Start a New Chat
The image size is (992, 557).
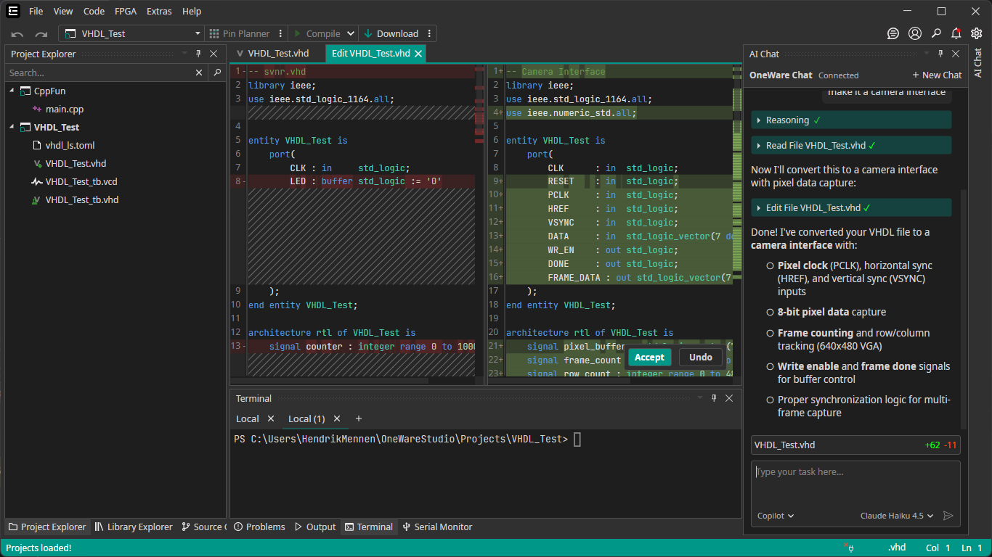pos(937,75)
